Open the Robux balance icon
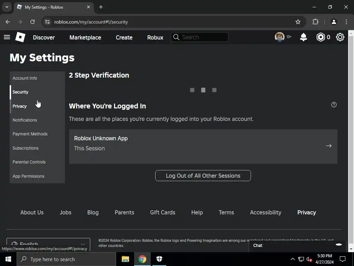354x266 pixels. [x=320, y=37]
